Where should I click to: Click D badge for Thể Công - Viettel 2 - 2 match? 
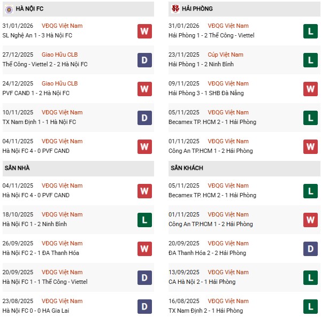(x=144, y=60)
